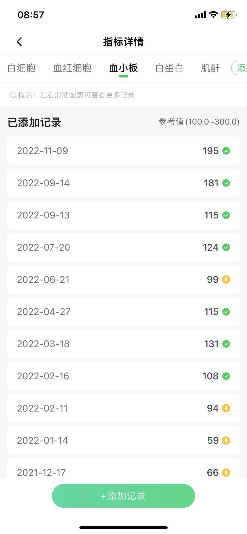Select the 肌酐 tab

(210, 68)
